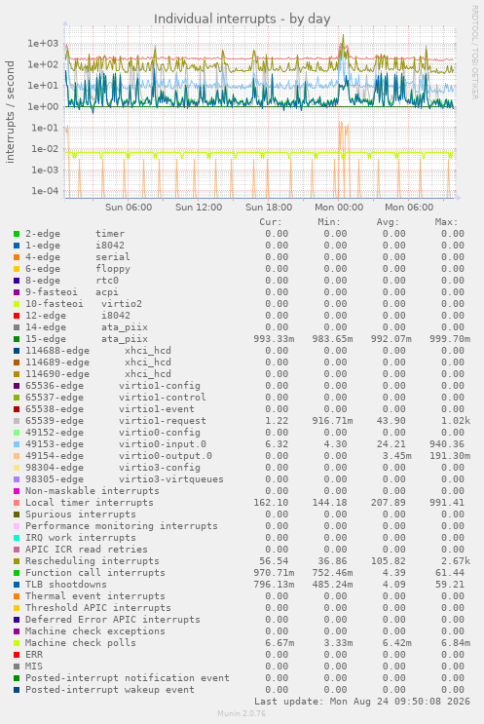Click the 10-fasteoi virtio2 yellow-green swatch
Screen dimensions: 484x724
17,304
